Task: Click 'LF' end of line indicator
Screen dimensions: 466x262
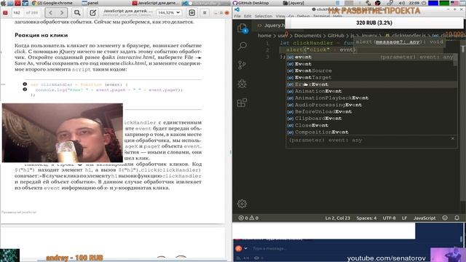Action: click(405, 218)
